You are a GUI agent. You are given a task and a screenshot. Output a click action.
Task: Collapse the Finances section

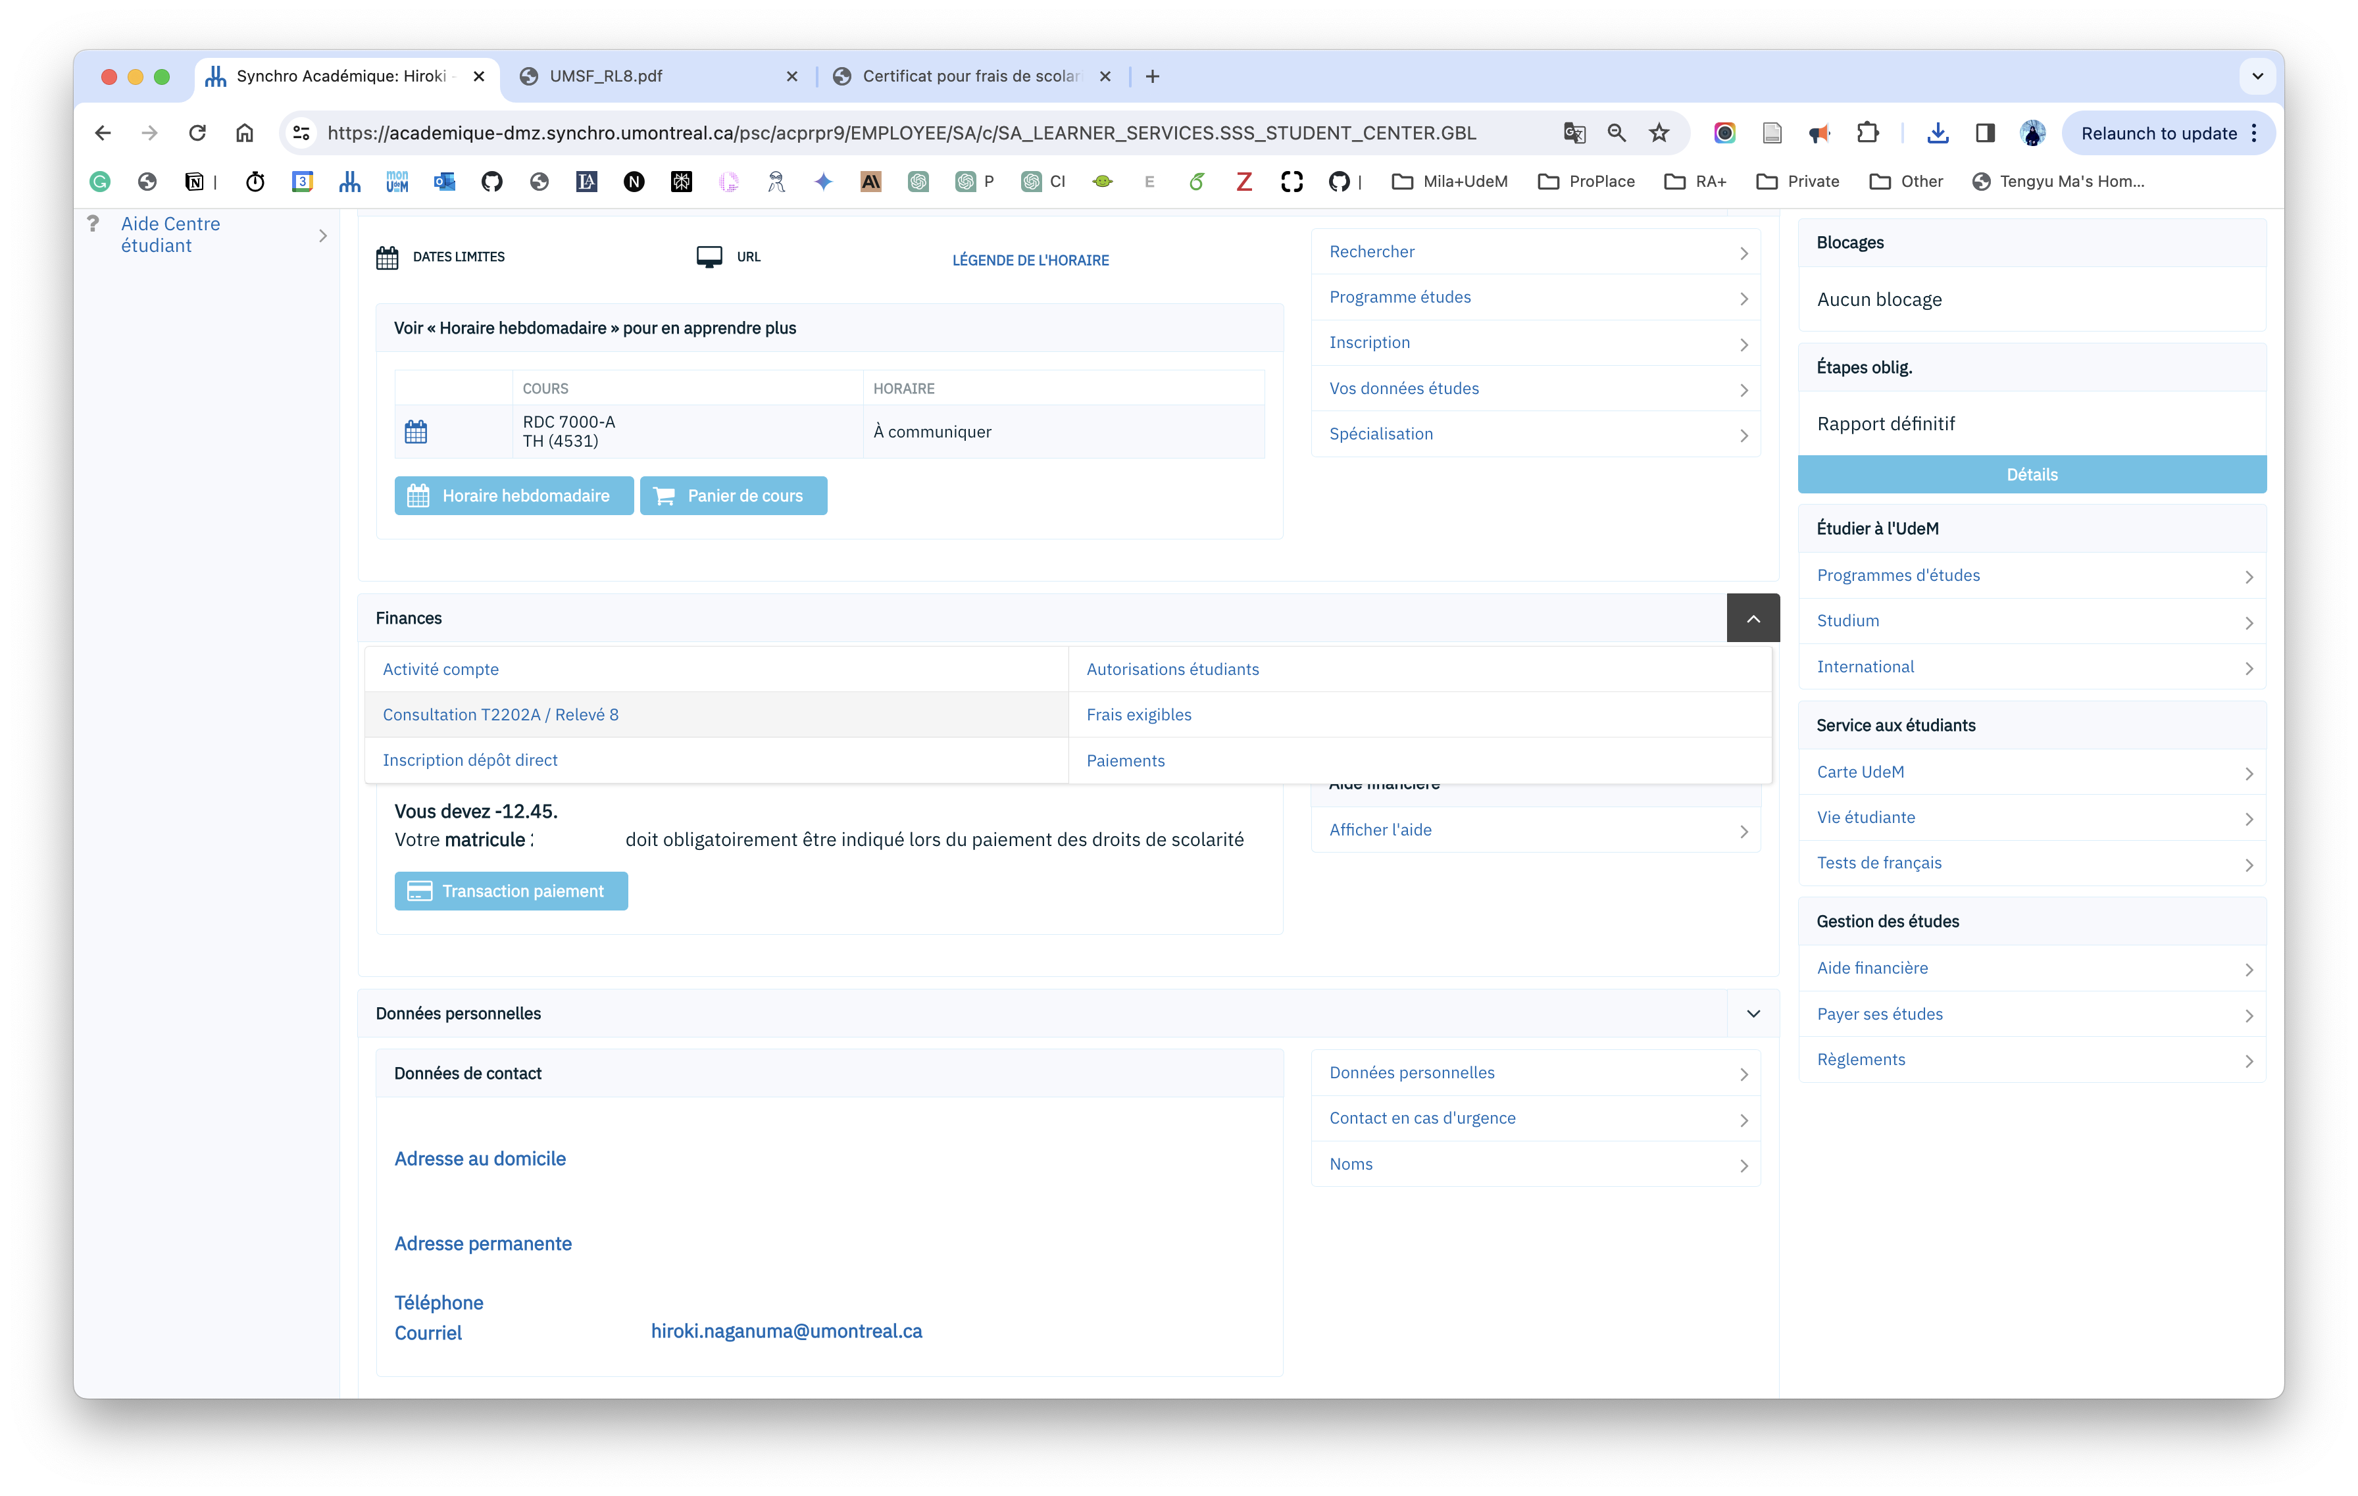click(1753, 618)
